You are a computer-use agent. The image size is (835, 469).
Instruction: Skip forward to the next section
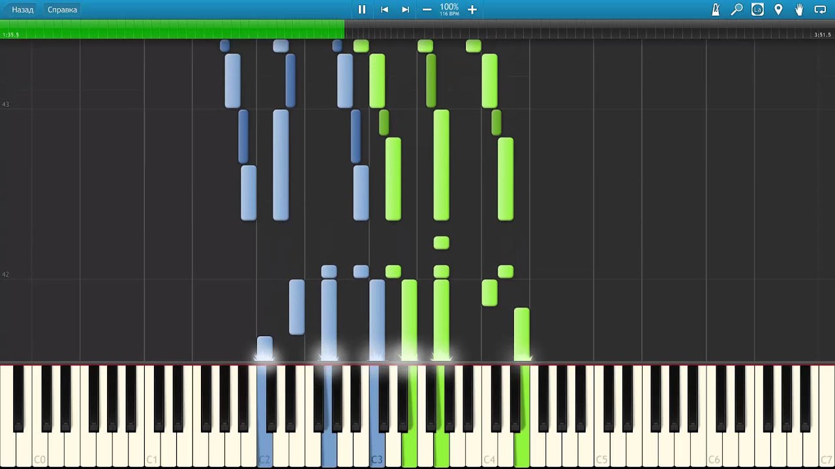pyautogui.click(x=405, y=10)
